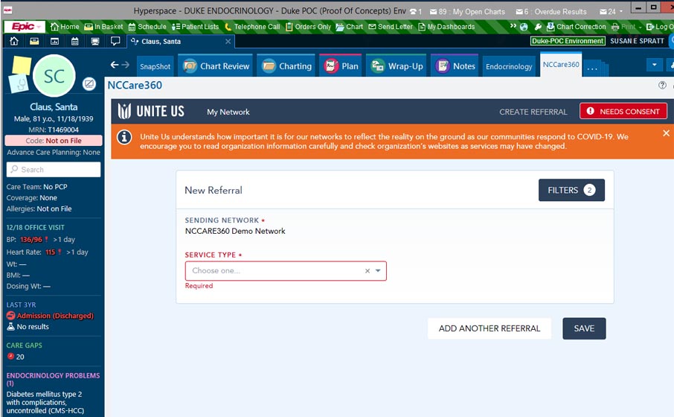
Task: Expand the toolbar overflow chevrons
Action: 513,26
